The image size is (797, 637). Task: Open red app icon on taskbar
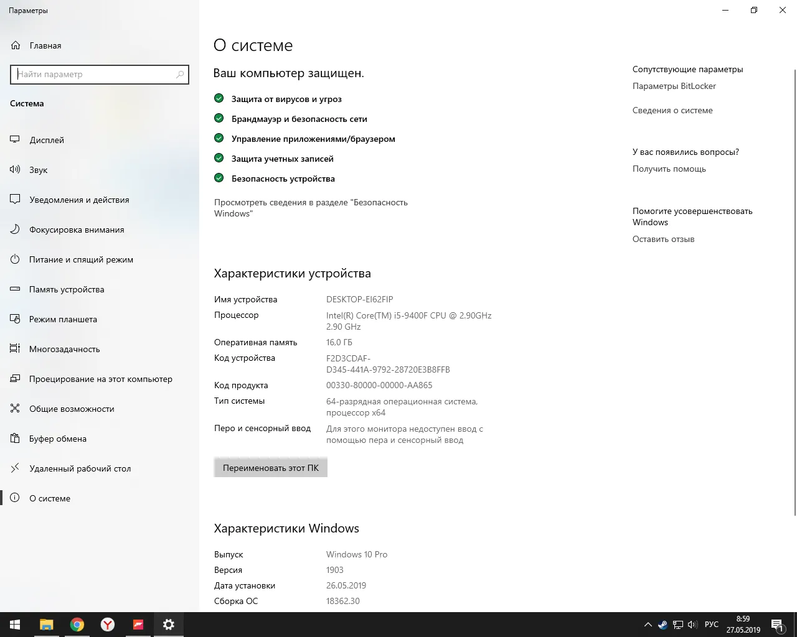coord(138,625)
